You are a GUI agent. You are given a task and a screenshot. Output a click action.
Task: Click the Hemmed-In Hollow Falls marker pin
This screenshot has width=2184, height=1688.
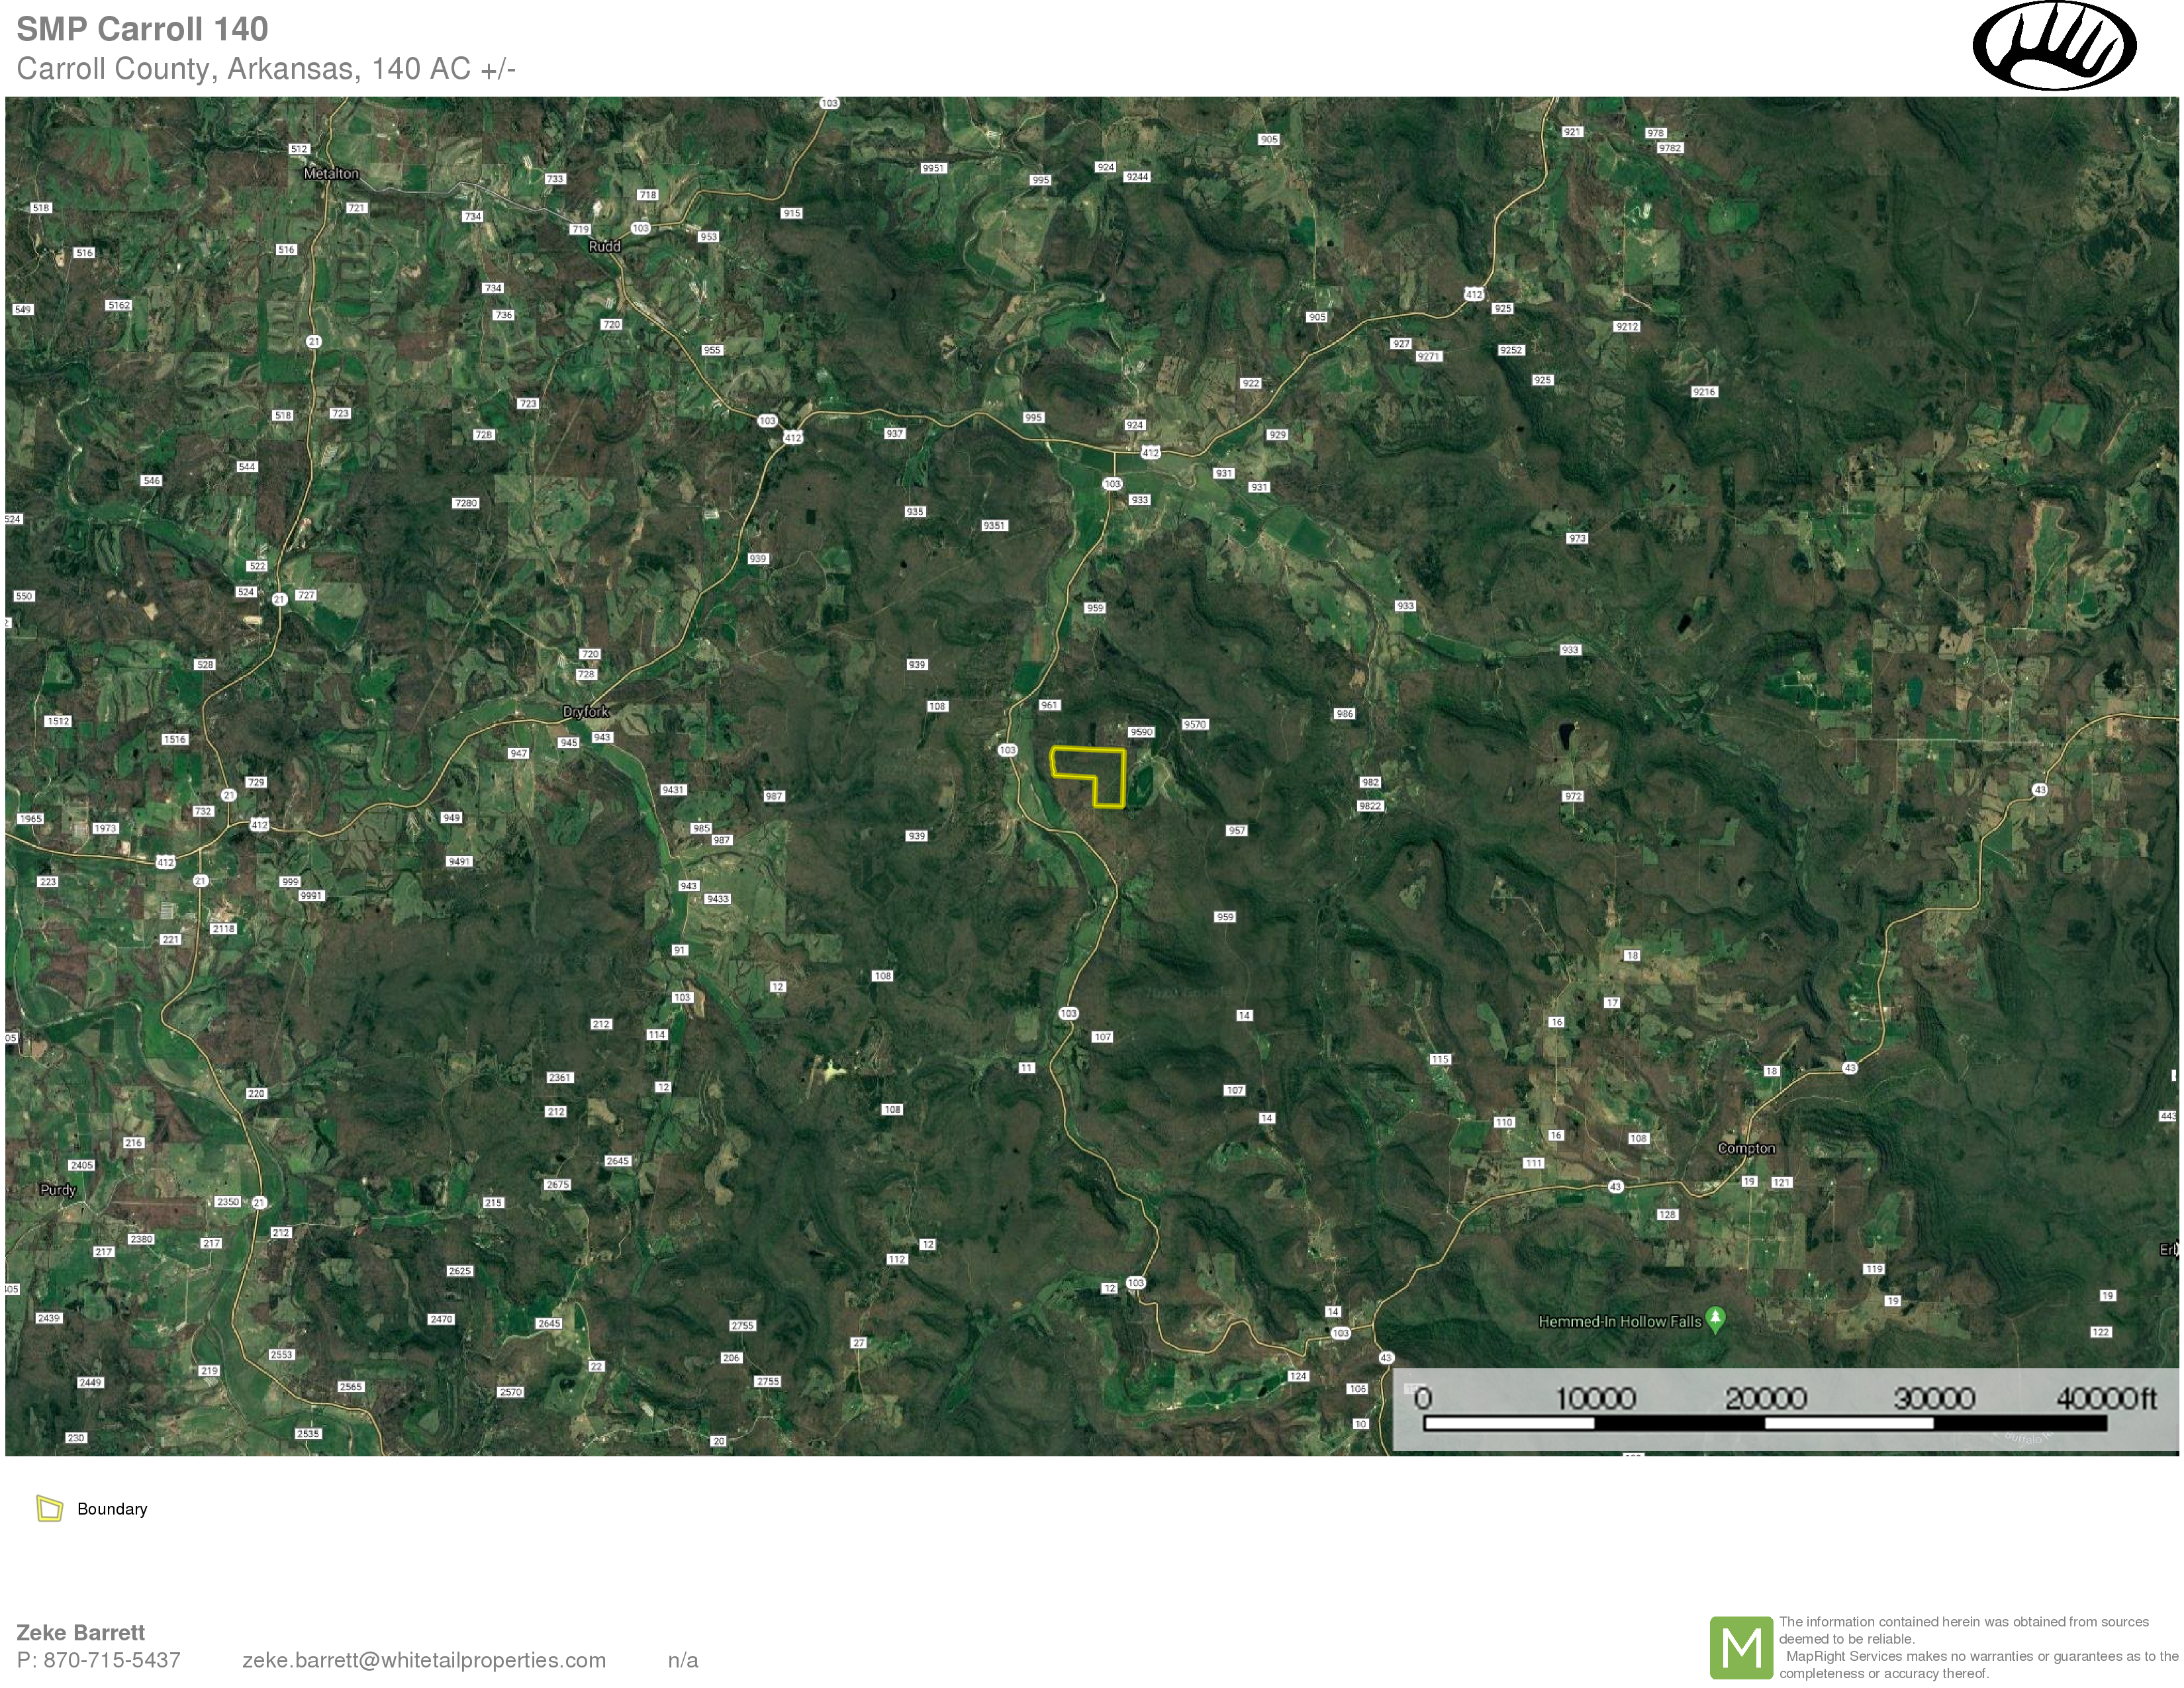point(1715,1319)
